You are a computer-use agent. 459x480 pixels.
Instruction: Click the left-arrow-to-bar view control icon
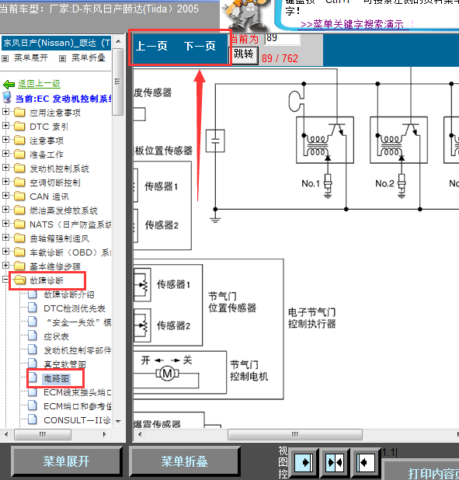click(366, 462)
